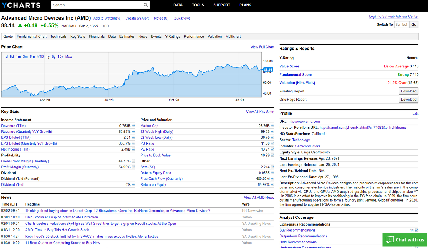Open Revenue (TTM) mini chart icon
The image size is (428, 248).
[133, 126]
